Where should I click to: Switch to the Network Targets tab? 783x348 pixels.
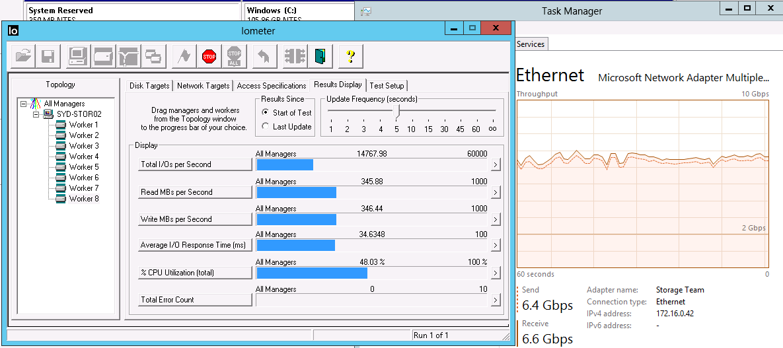(204, 86)
